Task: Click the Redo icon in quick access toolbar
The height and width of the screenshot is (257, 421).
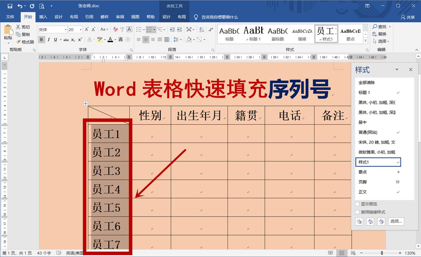Action: (32, 6)
